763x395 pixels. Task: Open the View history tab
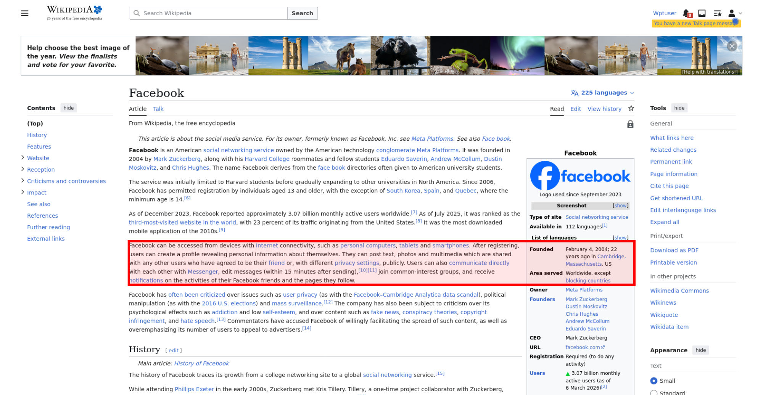pyautogui.click(x=604, y=109)
